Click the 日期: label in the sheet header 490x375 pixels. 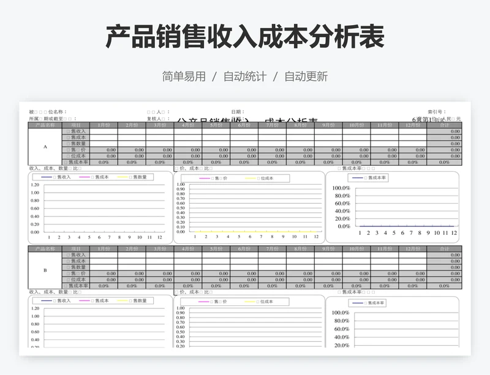(238, 112)
